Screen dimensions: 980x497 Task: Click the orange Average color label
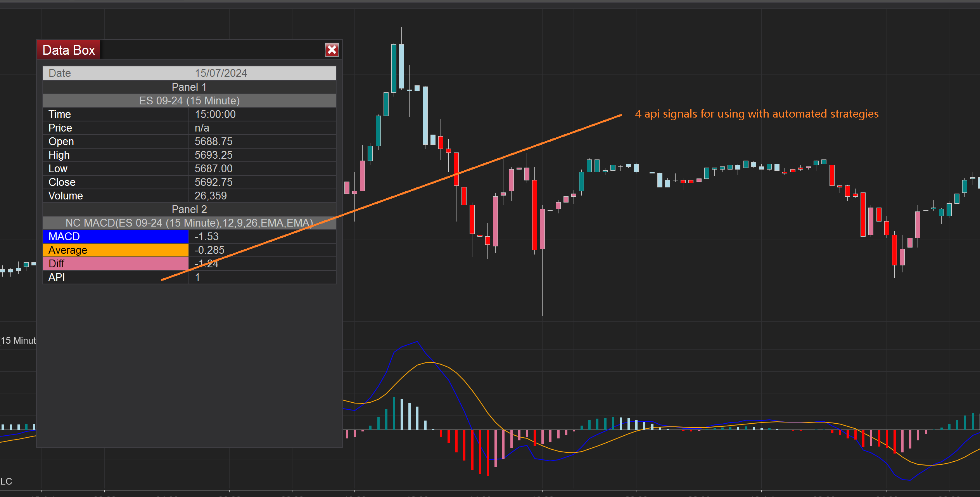116,250
